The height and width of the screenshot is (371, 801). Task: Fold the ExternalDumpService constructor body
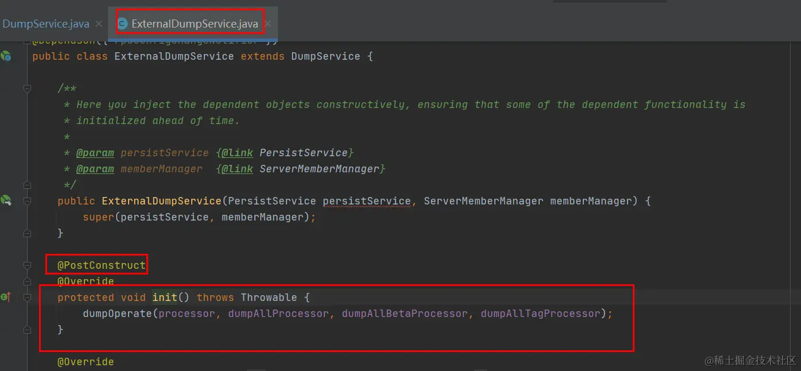click(27, 201)
